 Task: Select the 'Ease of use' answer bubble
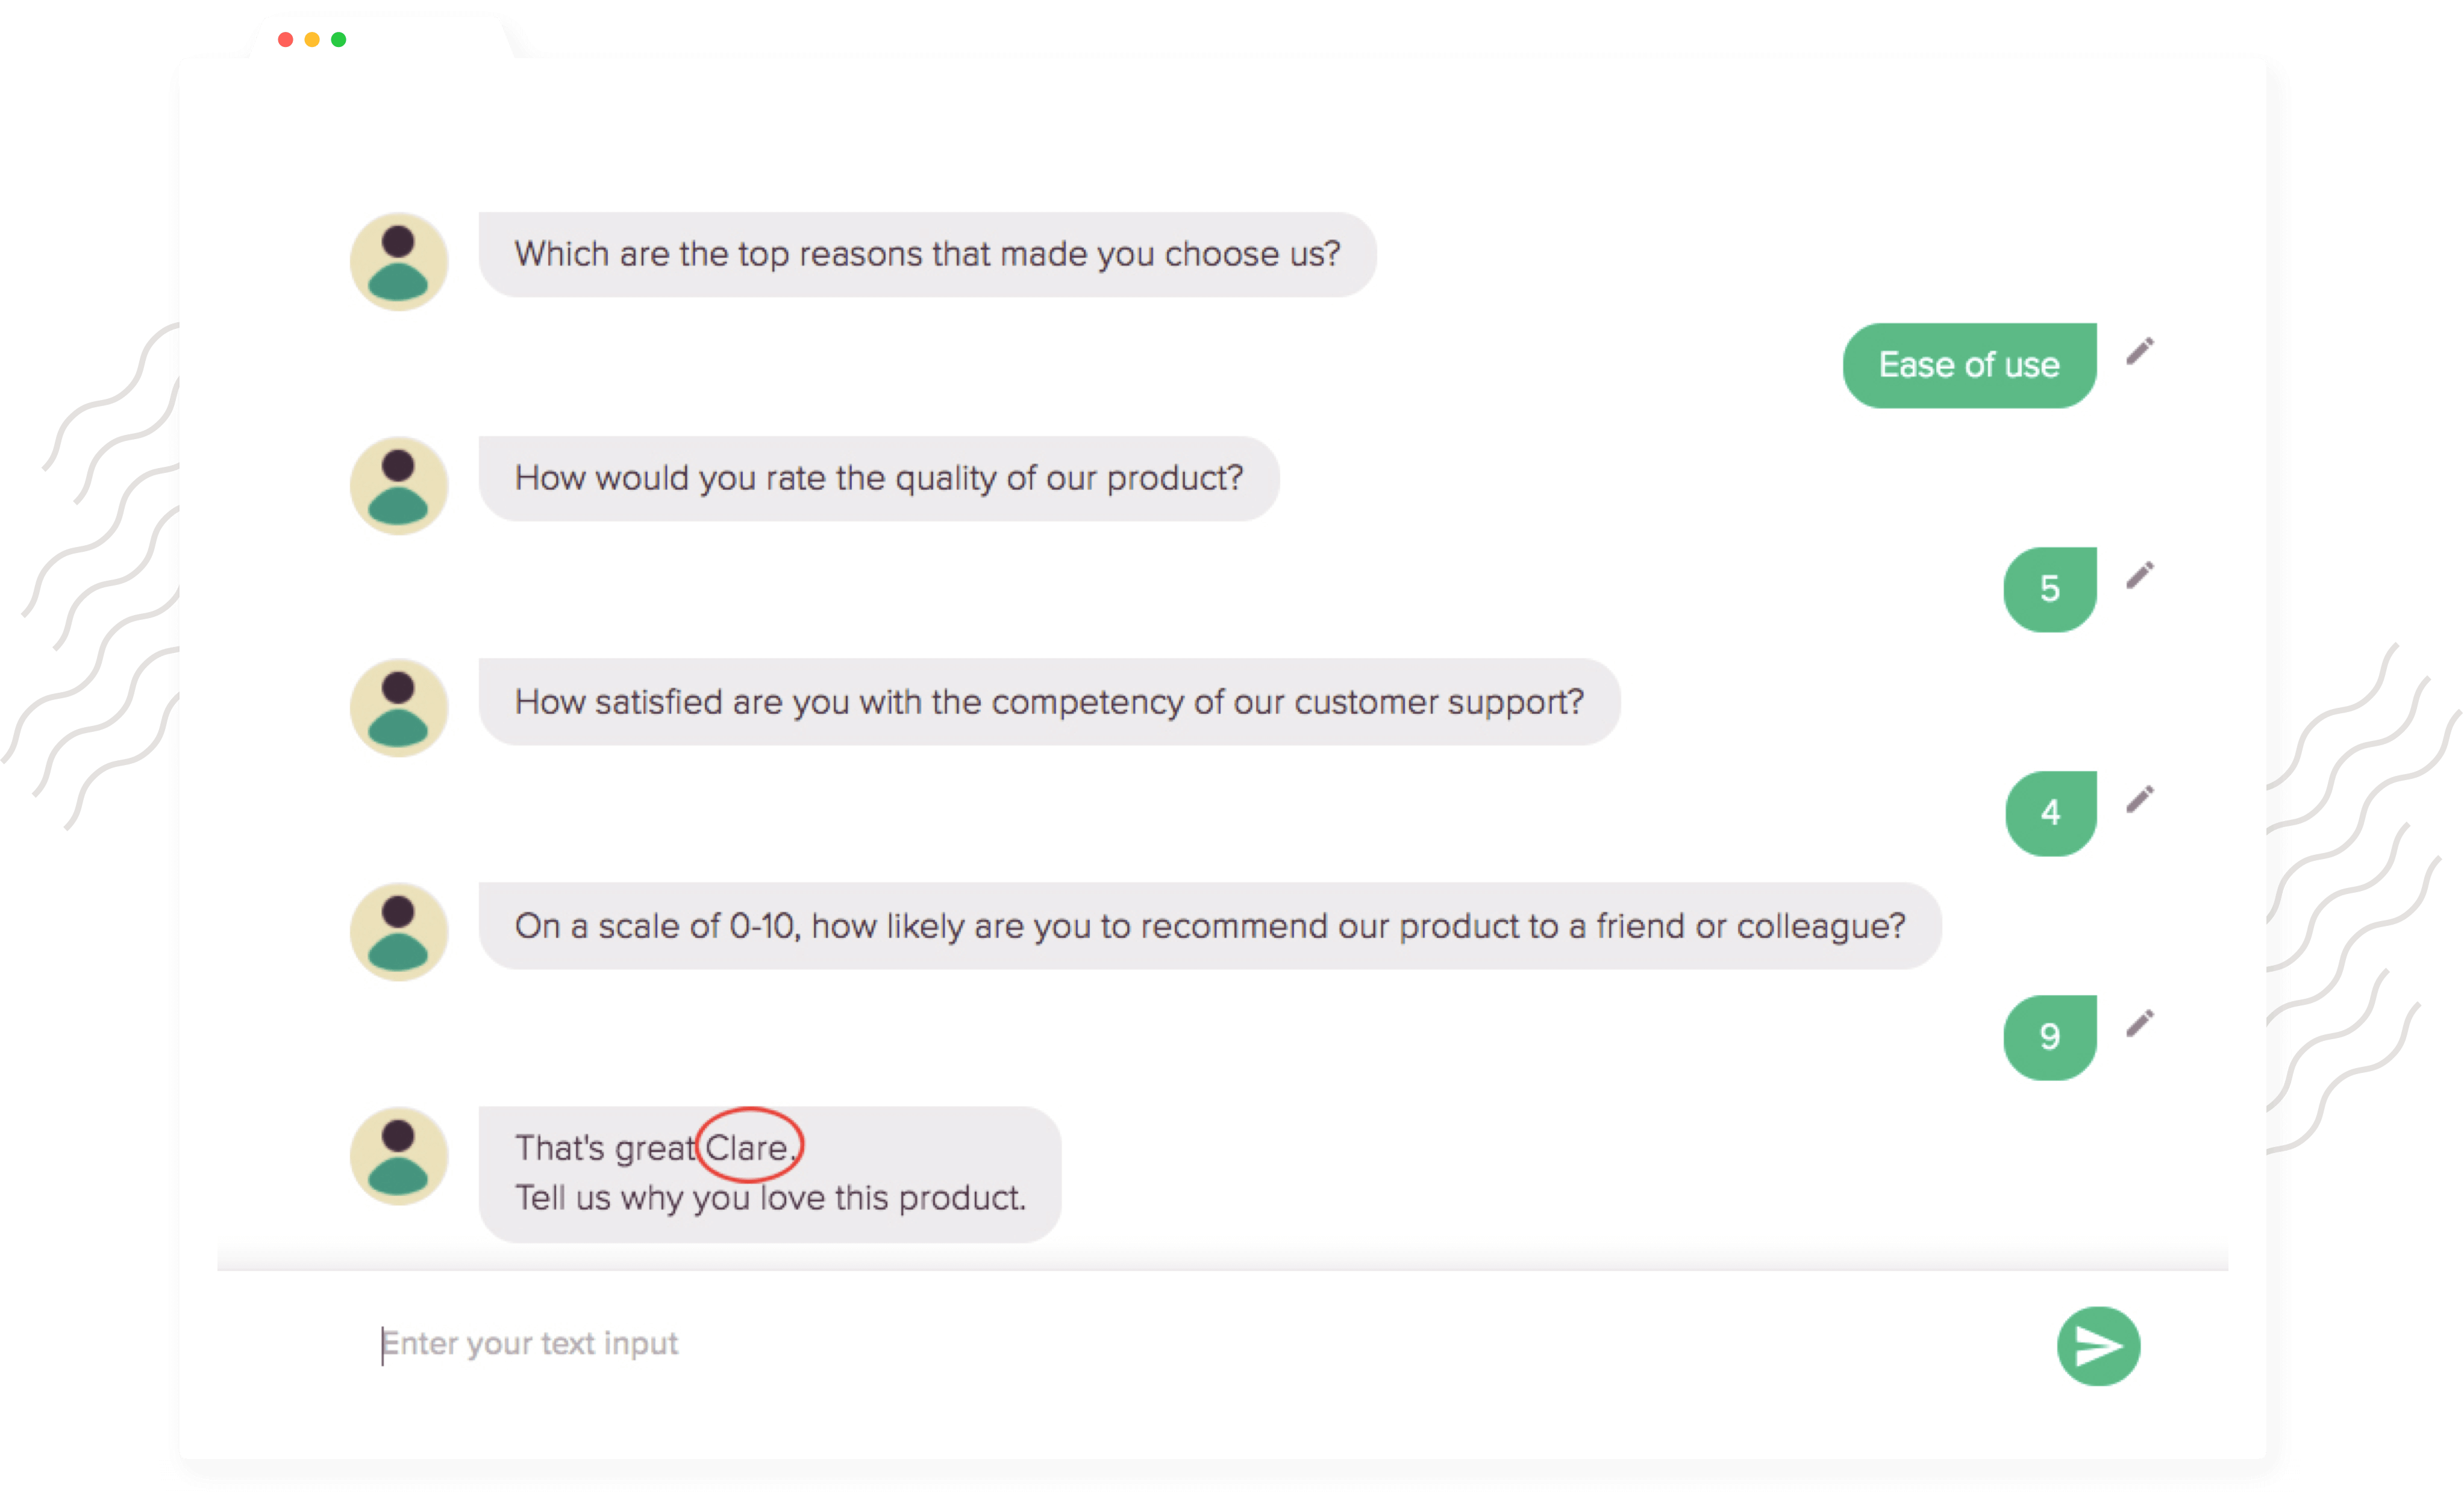pos(1969,365)
